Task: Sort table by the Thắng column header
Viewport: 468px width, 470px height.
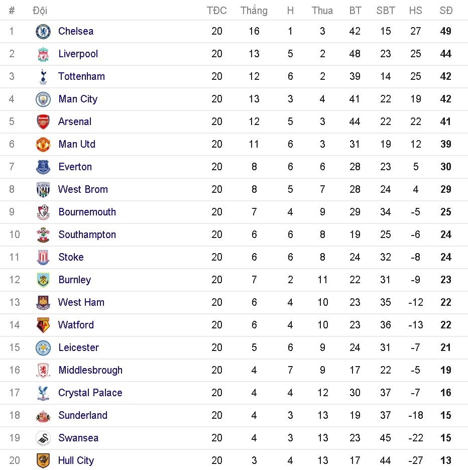Action: pyautogui.click(x=254, y=10)
